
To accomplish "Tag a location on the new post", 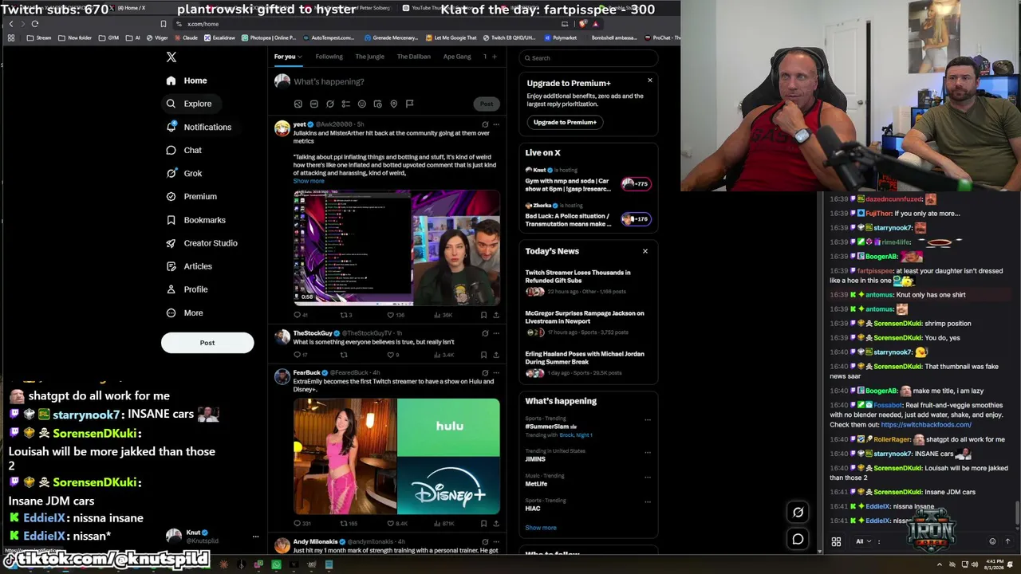I will pos(393,104).
